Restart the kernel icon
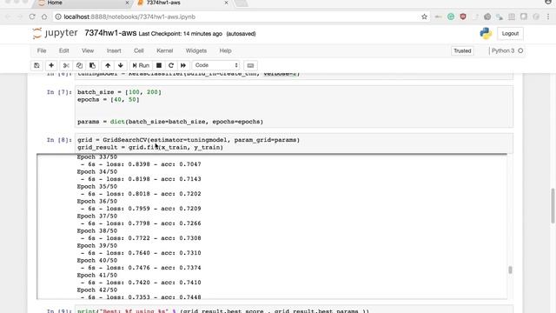 tap(171, 66)
